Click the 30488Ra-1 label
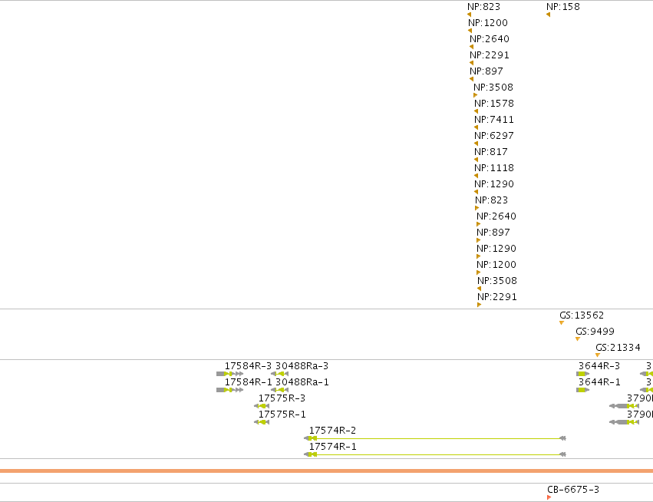 click(302, 382)
